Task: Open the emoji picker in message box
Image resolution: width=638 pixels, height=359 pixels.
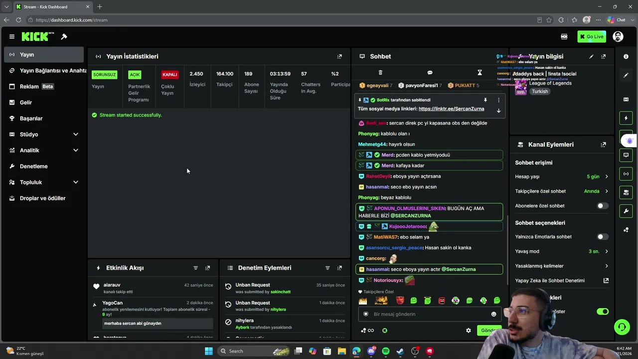Action: point(493,314)
